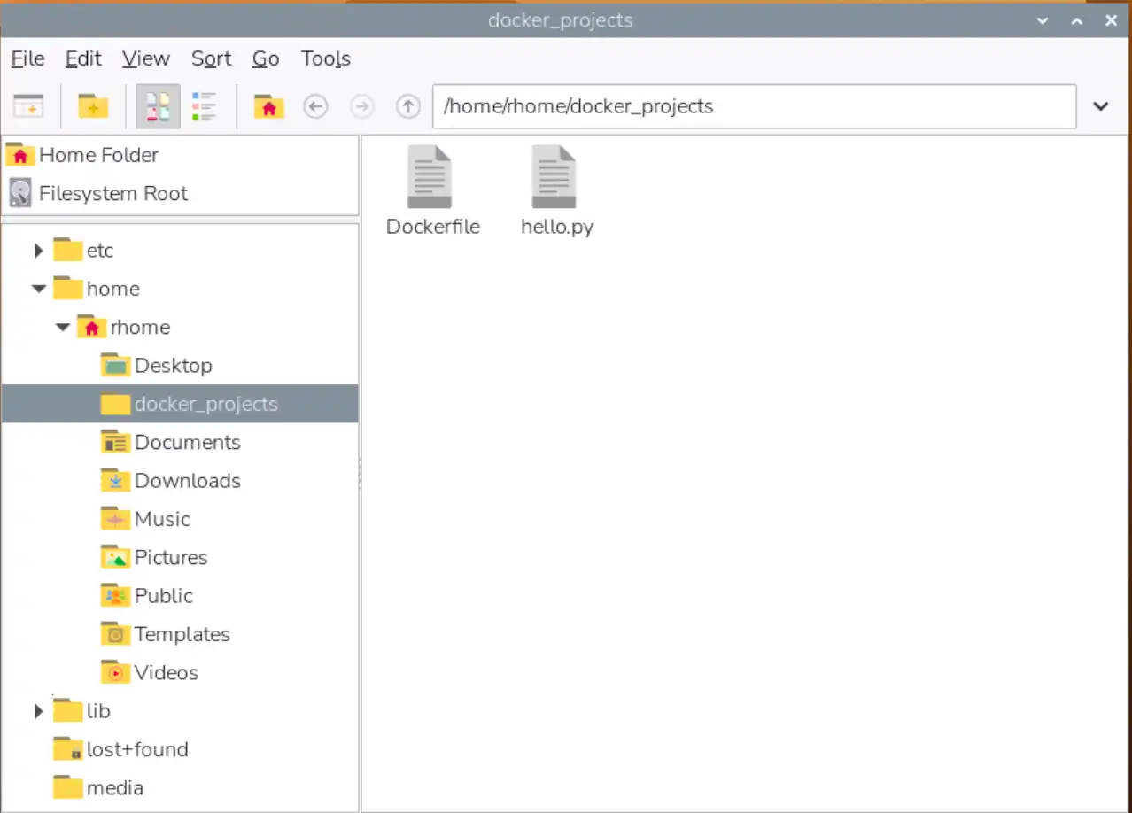Select the Documents folder in tree
Screen dimensions: 1132x813
pyautogui.click(x=170, y=443)
